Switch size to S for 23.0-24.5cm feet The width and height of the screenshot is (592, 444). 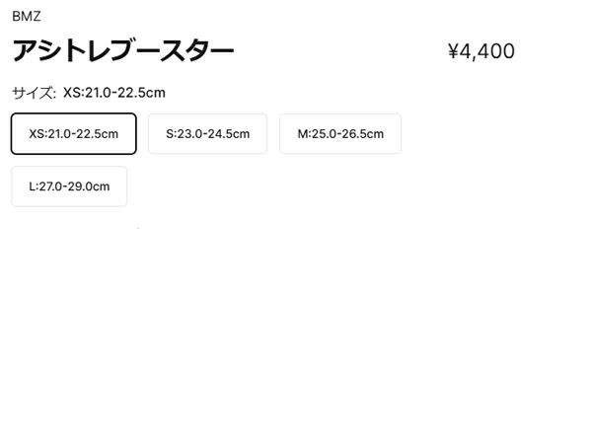[207, 134]
